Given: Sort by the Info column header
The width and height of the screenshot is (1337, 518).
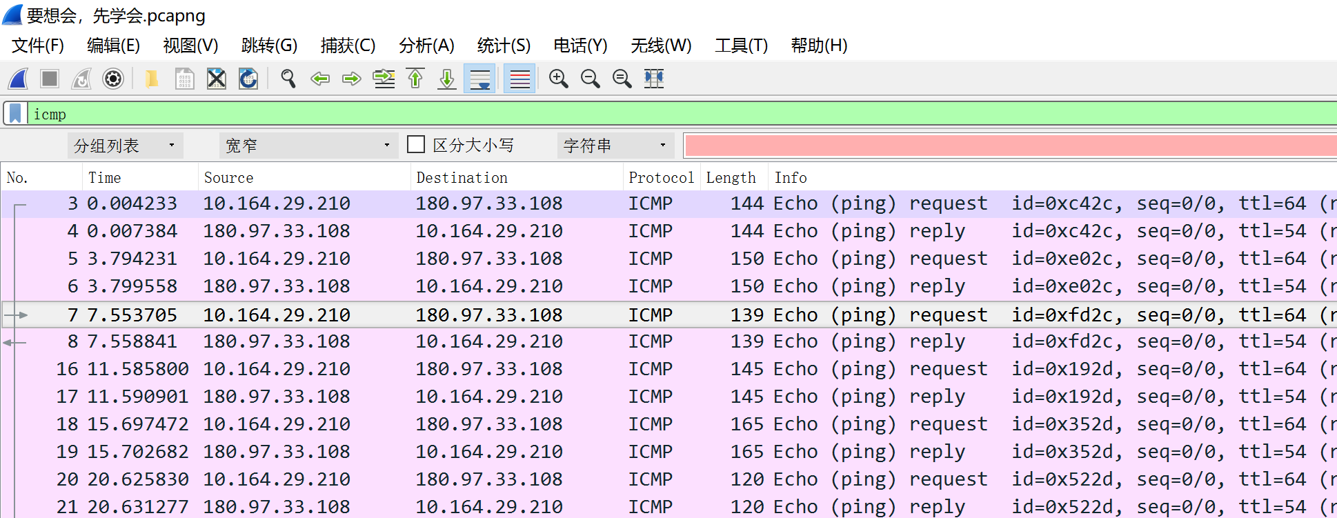Looking at the screenshot, I should click(1053, 178).
